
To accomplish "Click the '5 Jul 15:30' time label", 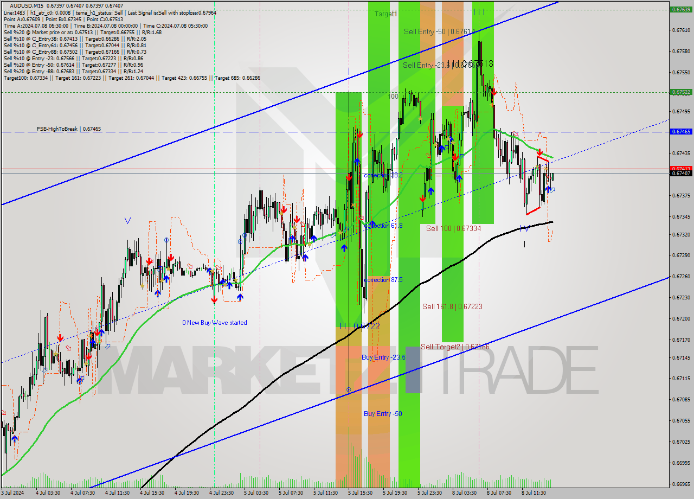I will click(x=360, y=493).
